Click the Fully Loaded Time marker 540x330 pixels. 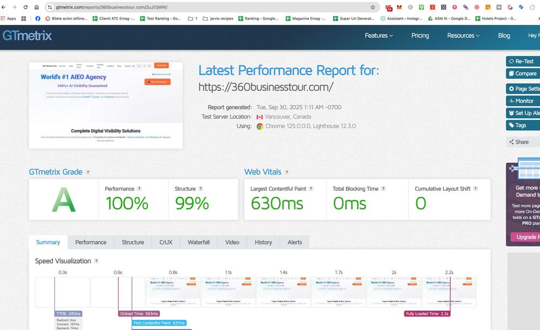[x=427, y=313]
